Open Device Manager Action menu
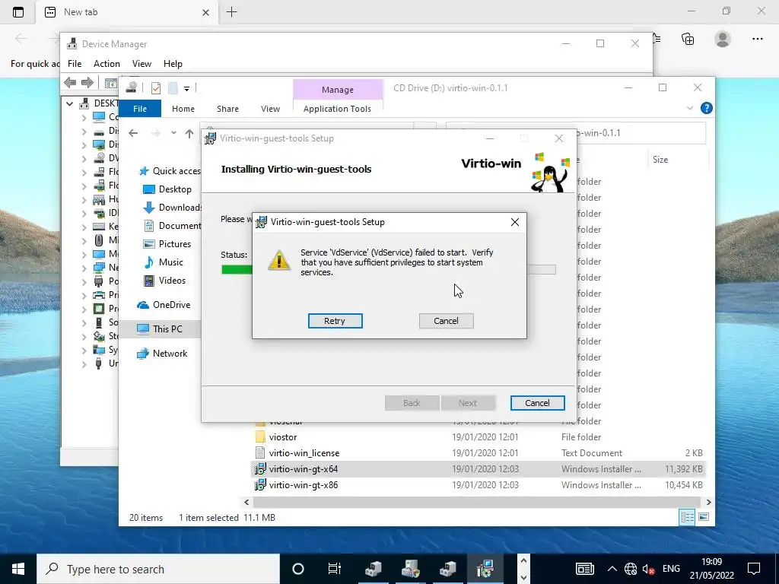This screenshot has height=584, width=779. [107, 64]
